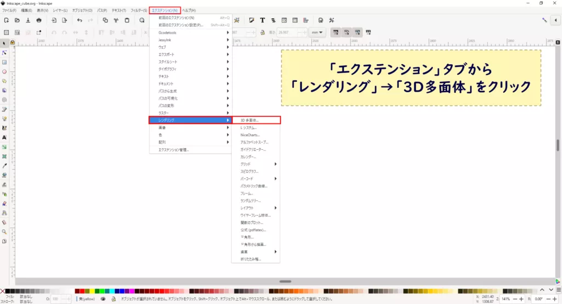This screenshot has height=304, width=562.
Task: Toggle layer visibility eye in status bar
Action: click(x=103, y=299)
